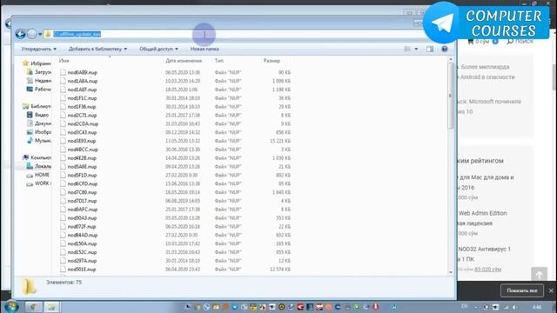Click file icon of nod152C.nup
Image resolution: width=557 pixels, height=313 pixels.
pyautogui.click(x=63, y=252)
